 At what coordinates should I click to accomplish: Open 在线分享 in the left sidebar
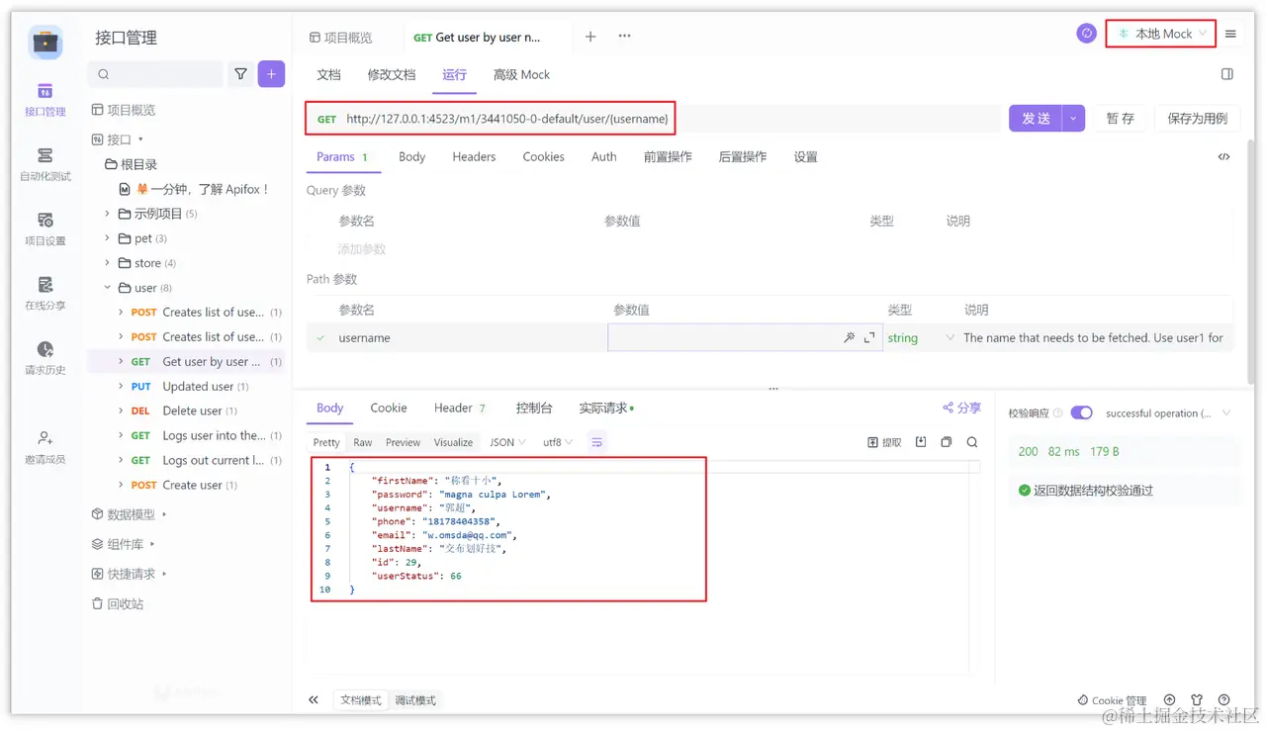(x=45, y=294)
